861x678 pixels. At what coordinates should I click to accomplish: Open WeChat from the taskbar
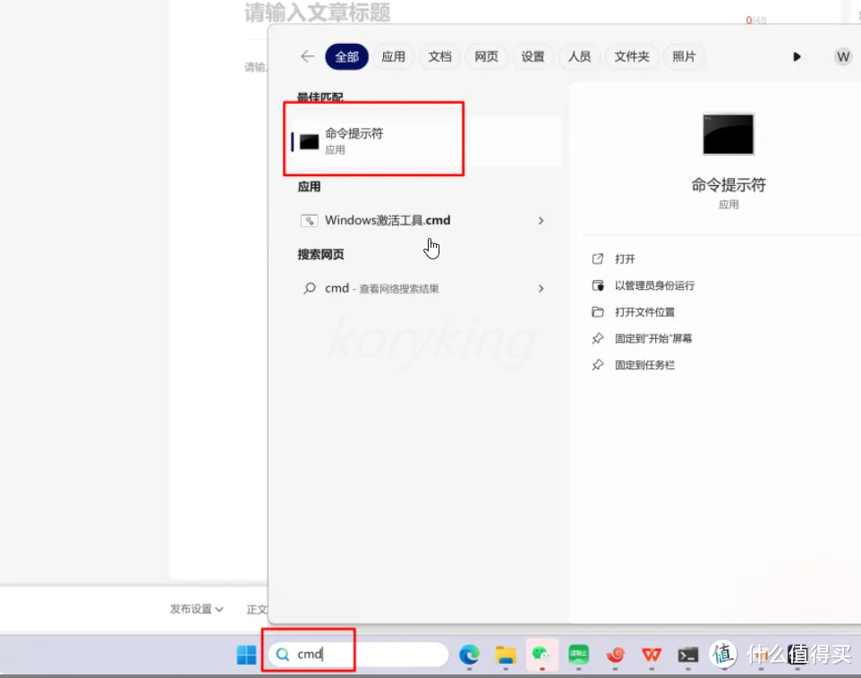[x=541, y=655]
